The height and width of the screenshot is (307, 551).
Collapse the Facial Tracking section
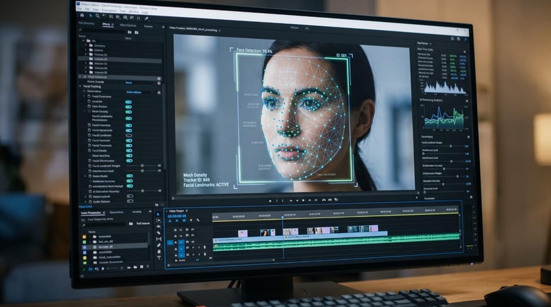click(81, 86)
